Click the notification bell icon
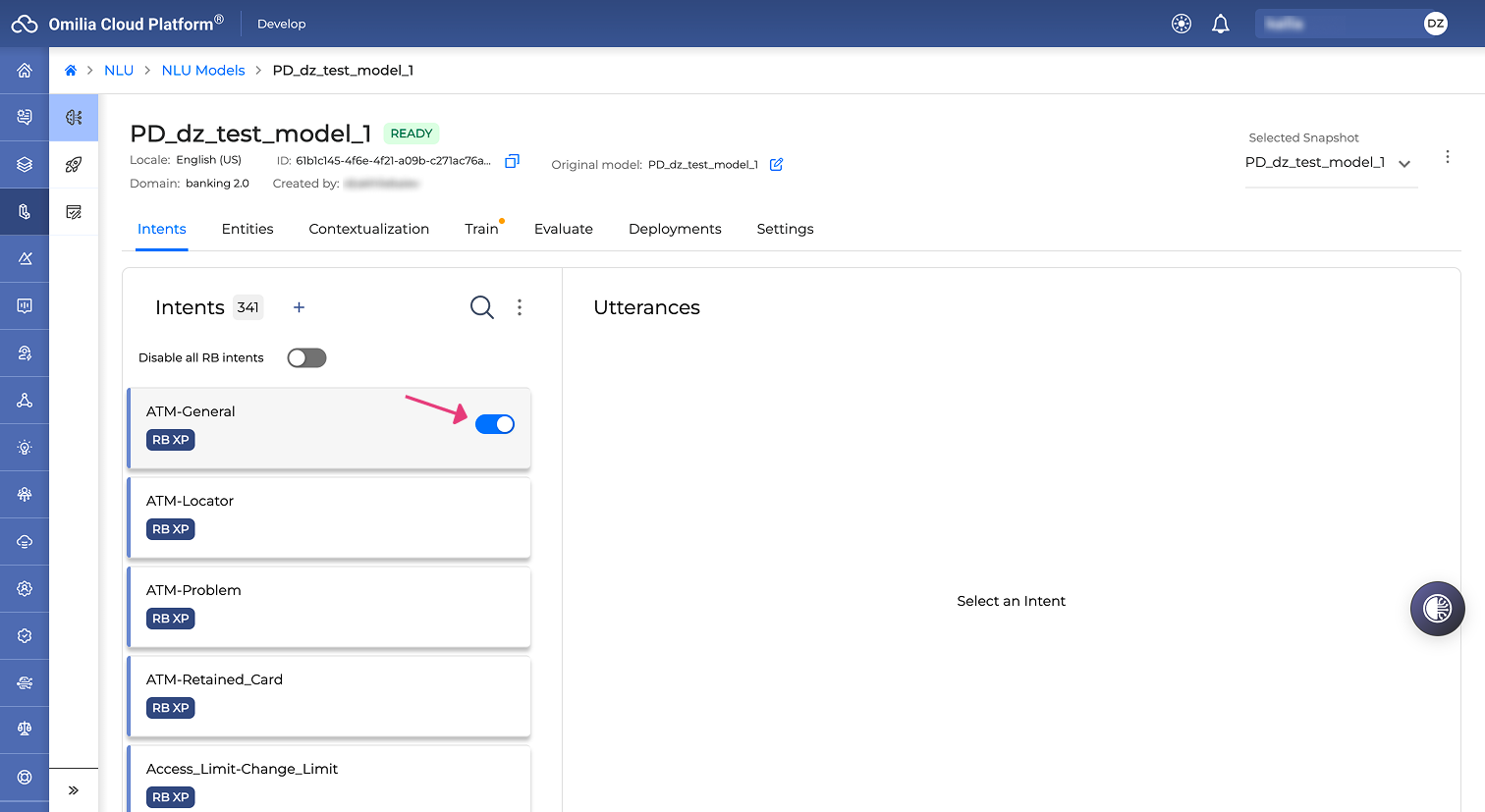The height and width of the screenshot is (812, 1485). pos(1221,24)
